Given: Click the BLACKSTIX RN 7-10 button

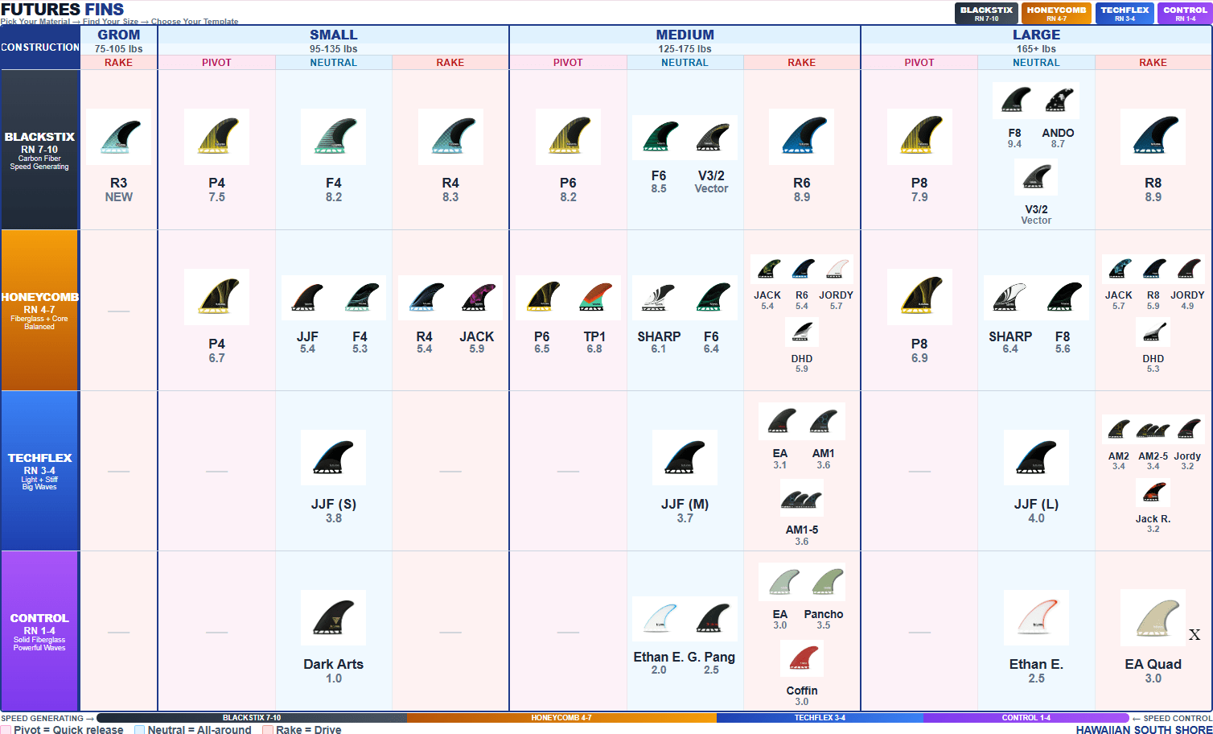Looking at the screenshot, I should 985,12.
